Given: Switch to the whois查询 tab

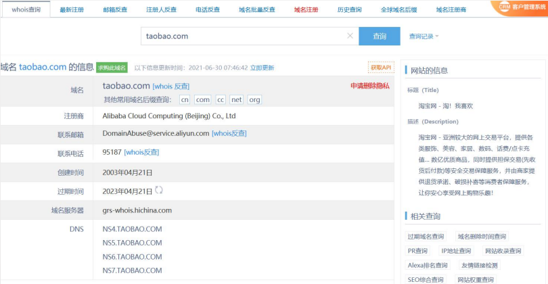Looking at the screenshot, I should (x=26, y=9).
